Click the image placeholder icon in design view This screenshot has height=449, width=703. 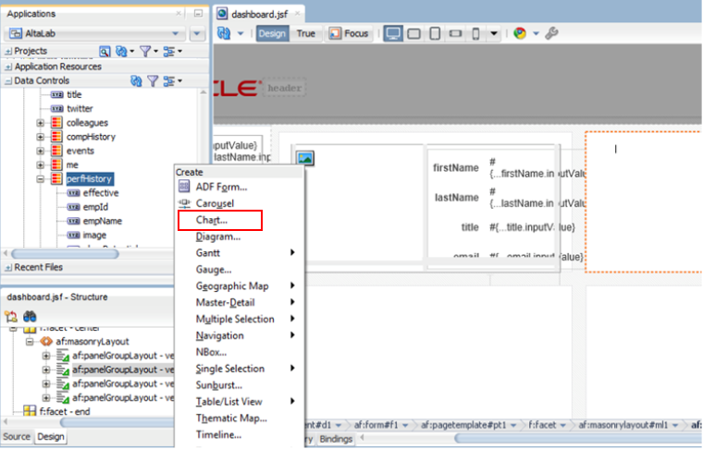(305, 158)
